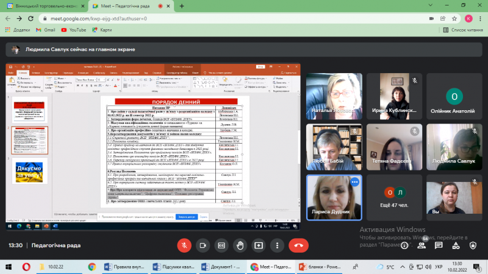Open the Карти bookmark
Screen dimensions: 488x274
[x=102, y=30]
